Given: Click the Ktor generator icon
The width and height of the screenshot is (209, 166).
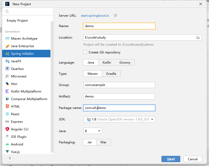Looking at the screenshot, I should point(7,84).
